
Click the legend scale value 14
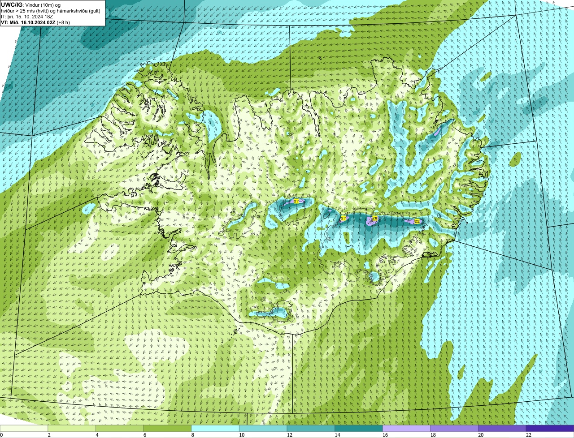coord(337,434)
